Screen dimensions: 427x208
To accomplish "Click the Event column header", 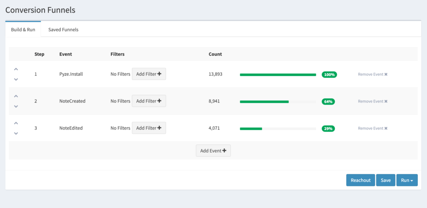I will point(65,54).
